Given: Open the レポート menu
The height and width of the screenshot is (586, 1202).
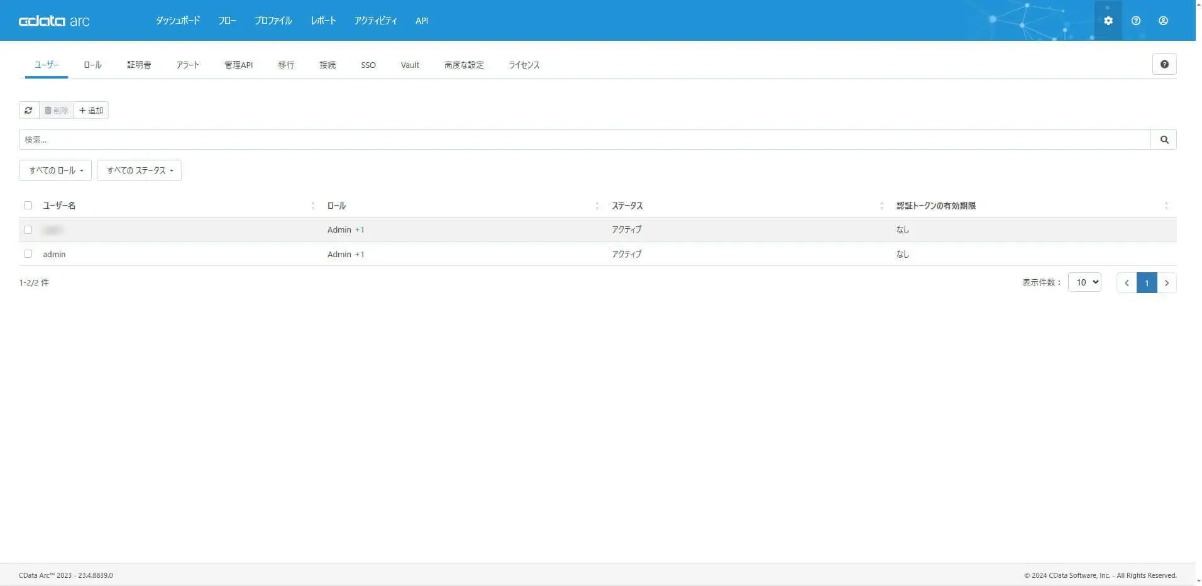Looking at the screenshot, I should [323, 21].
